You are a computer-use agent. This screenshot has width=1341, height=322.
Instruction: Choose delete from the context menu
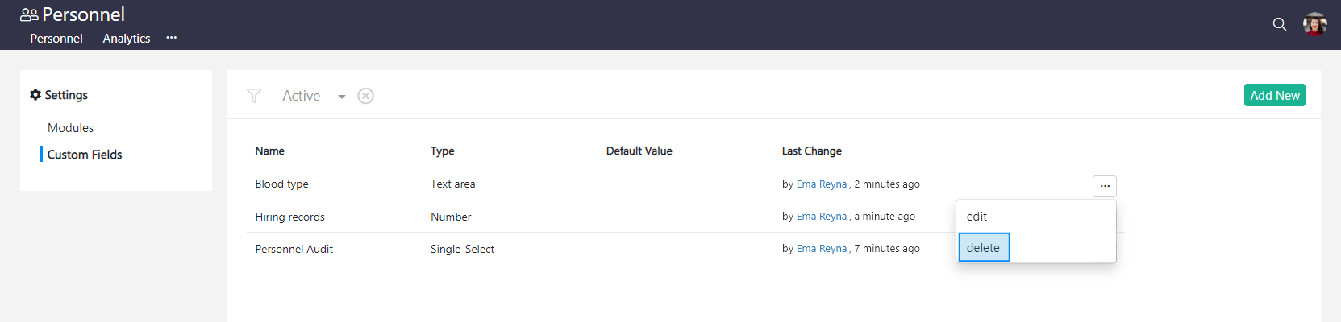coord(984,247)
